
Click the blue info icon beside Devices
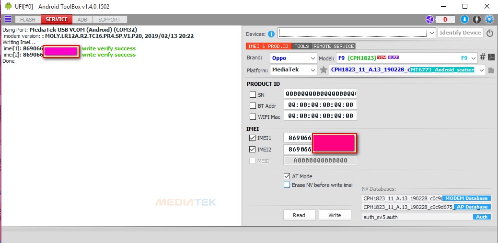click(x=271, y=34)
